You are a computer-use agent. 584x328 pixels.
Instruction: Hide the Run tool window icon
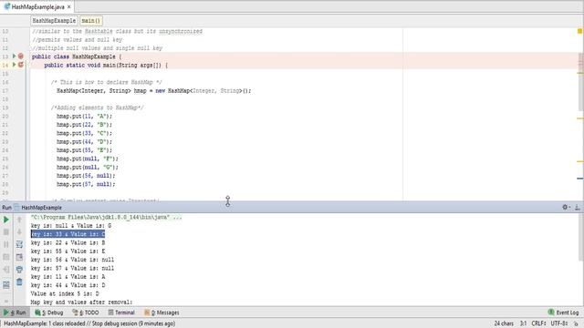[x=578, y=207]
